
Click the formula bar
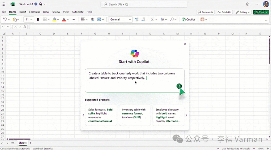click(x=150, y=27)
